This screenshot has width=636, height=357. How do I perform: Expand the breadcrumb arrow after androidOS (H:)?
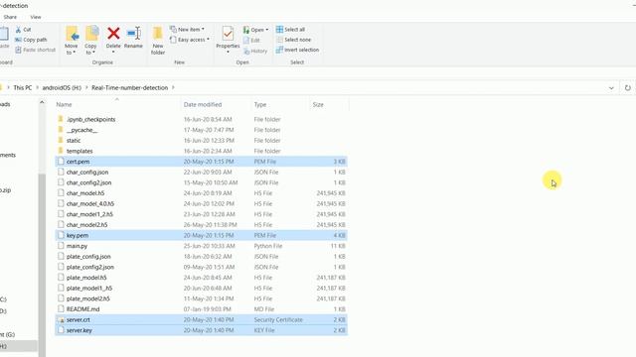(86, 87)
